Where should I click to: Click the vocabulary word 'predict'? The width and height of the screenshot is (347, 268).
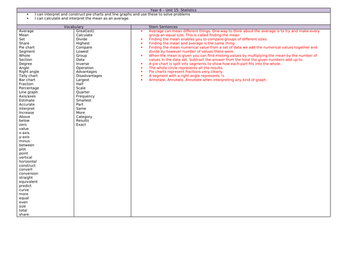[x=25, y=186]
